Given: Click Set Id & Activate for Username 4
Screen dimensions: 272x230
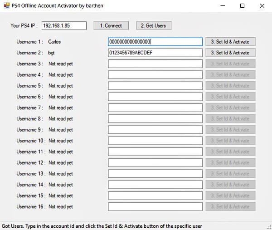Looking at the screenshot, I should point(230,75).
